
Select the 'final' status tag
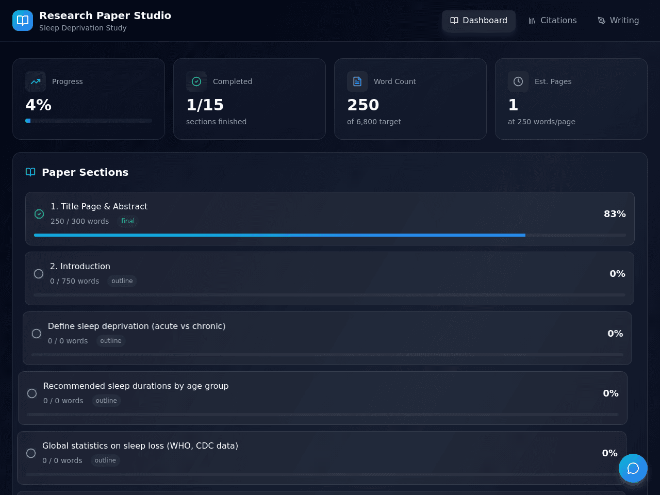(128, 221)
